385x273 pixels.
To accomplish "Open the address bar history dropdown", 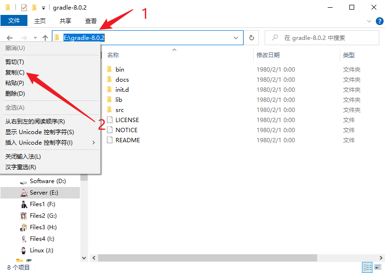I will 236,37.
